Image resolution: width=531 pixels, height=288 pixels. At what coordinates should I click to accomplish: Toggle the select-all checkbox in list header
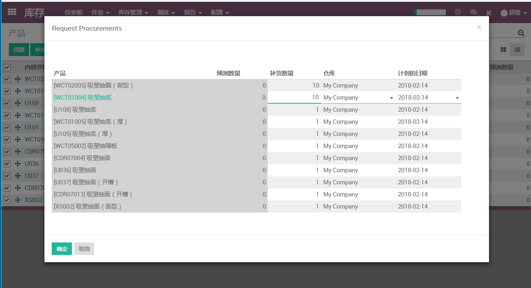click(7, 67)
